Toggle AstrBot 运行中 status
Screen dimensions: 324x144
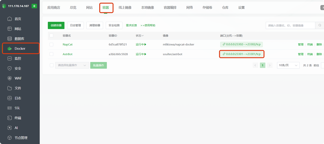pos(141,54)
